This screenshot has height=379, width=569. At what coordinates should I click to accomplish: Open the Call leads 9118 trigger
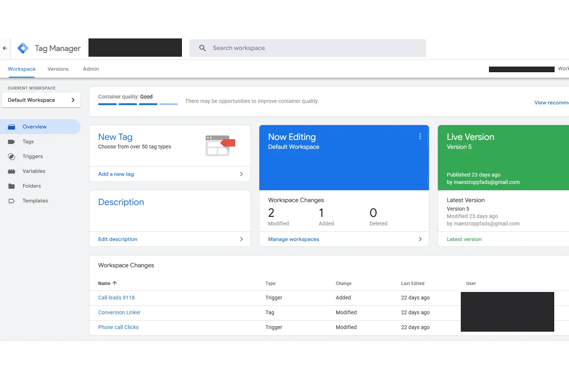[x=116, y=298]
